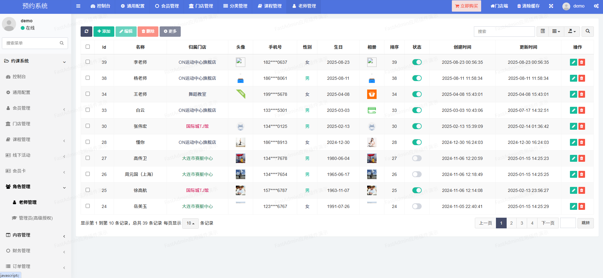Click the search magnifier button above table
The image size is (603, 278).
(x=588, y=31)
